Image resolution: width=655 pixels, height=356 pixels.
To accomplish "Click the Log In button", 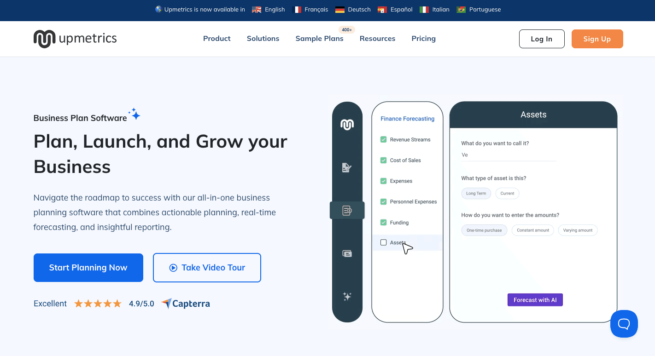I will pyautogui.click(x=542, y=39).
